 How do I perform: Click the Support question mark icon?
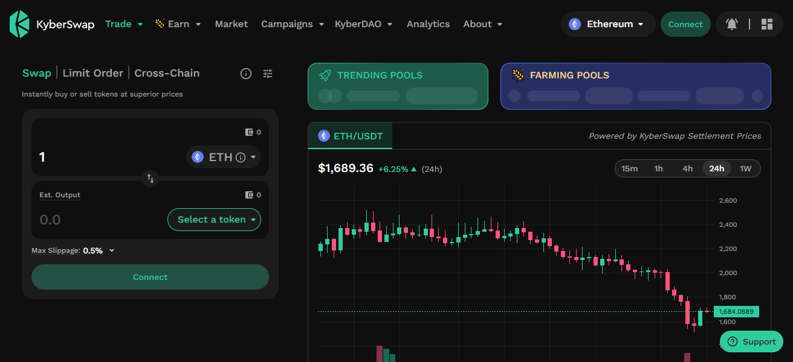[x=733, y=341]
